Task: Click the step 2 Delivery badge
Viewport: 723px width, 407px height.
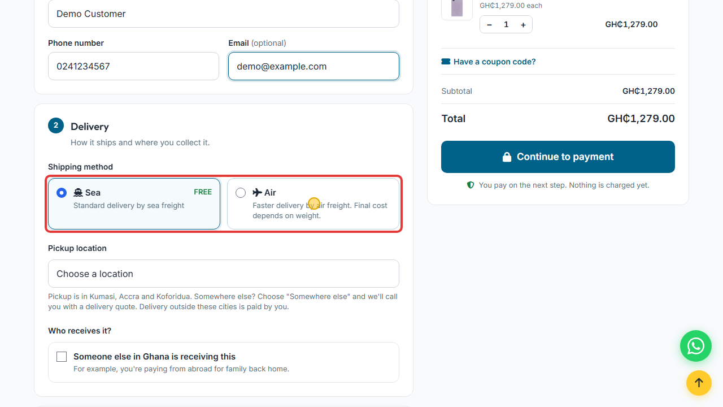Action: (x=56, y=125)
